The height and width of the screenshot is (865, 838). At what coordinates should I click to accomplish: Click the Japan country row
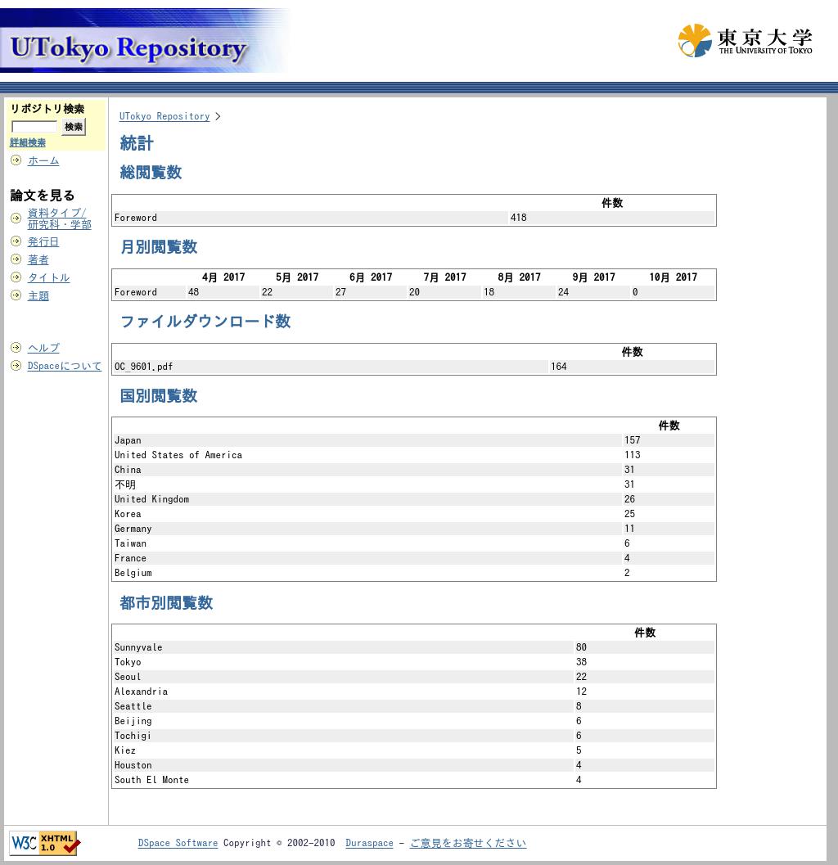tap(414, 440)
